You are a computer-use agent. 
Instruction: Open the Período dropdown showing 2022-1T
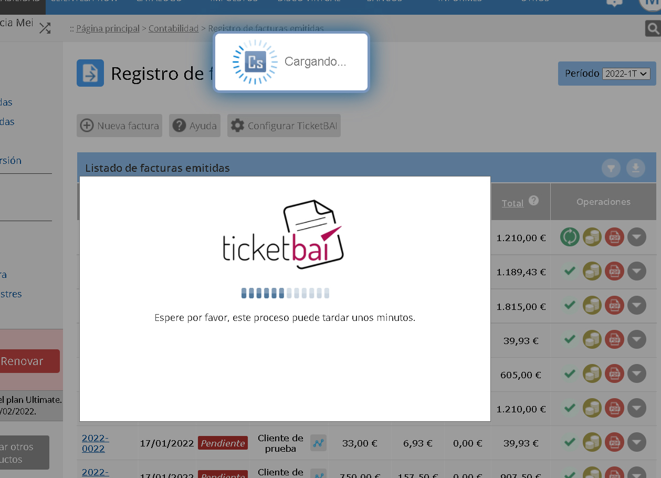[626, 74]
